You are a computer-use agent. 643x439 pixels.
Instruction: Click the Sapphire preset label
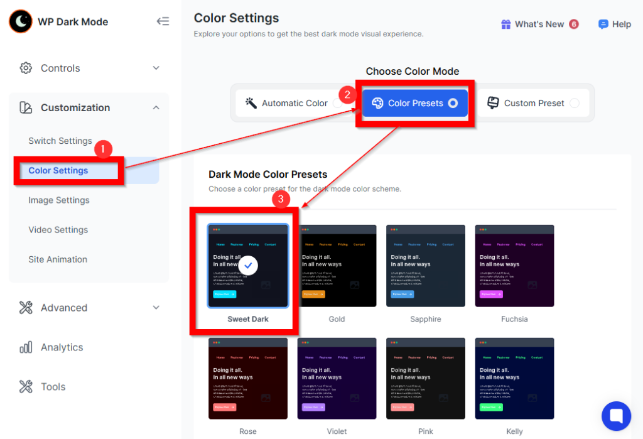click(426, 319)
